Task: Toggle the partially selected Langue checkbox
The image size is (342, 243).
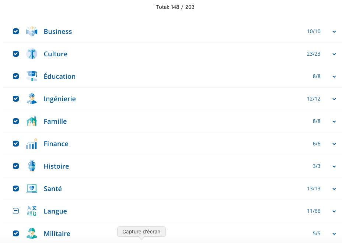Action: (16, 211)
